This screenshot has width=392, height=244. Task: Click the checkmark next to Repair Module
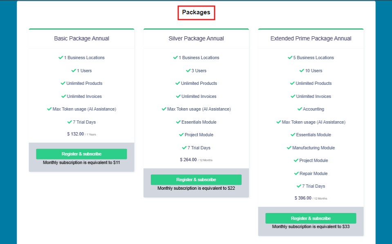[296, 173]
